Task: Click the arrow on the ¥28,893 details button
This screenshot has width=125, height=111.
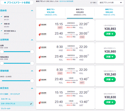Action: (112, 34)
